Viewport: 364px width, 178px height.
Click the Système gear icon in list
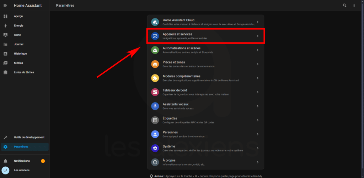[x=155, y=148]
